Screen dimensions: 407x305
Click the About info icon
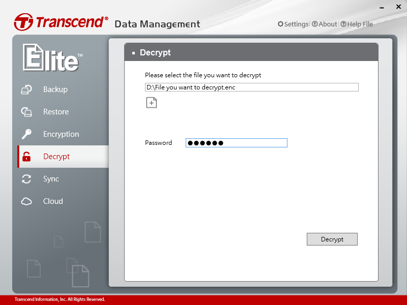tap(315, 24)
